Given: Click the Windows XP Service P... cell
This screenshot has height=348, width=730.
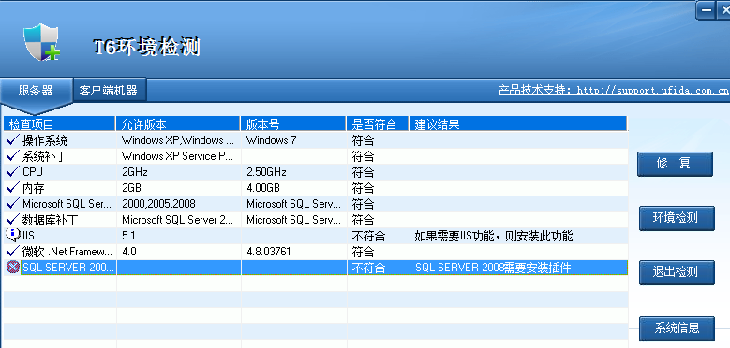Looking at the screenshot, I should 177,156.
